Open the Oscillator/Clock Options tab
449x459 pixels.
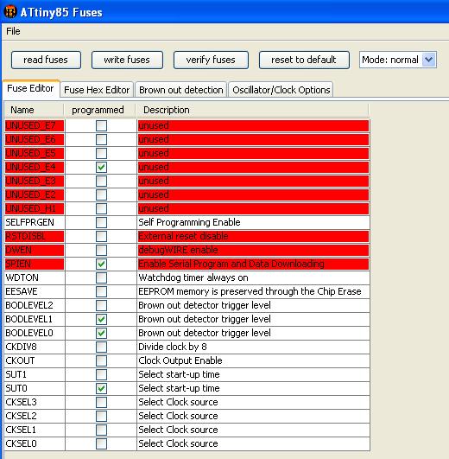(281, 90)
